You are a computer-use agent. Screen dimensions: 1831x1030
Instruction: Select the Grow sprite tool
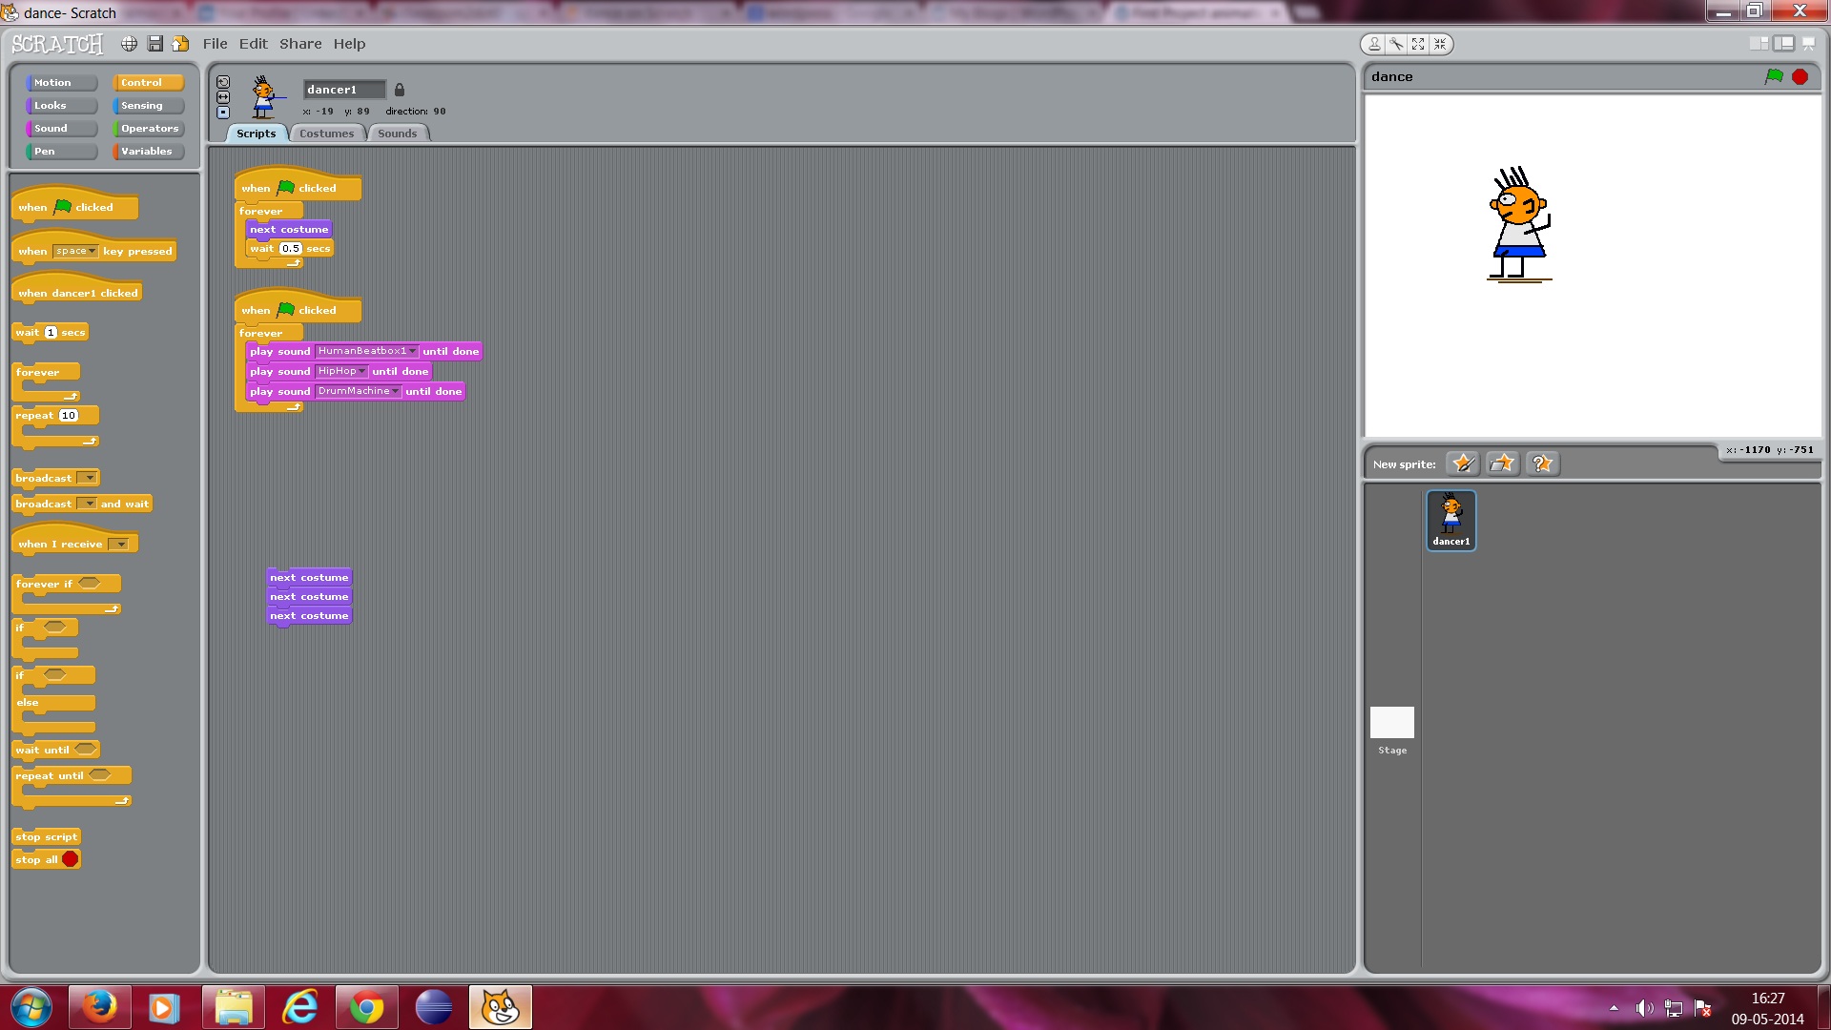pos(1418,44)
